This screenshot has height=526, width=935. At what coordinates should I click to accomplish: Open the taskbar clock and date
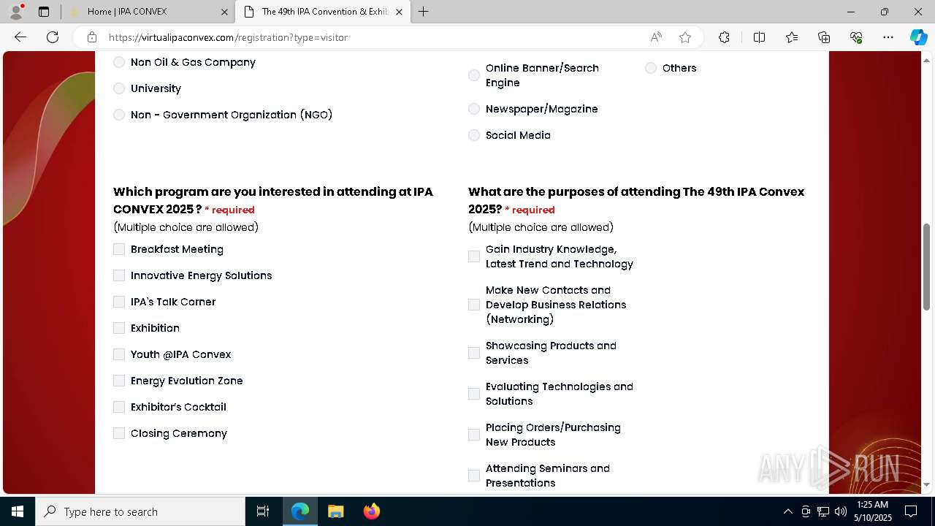pyautogui.click(x=872, y=511)
